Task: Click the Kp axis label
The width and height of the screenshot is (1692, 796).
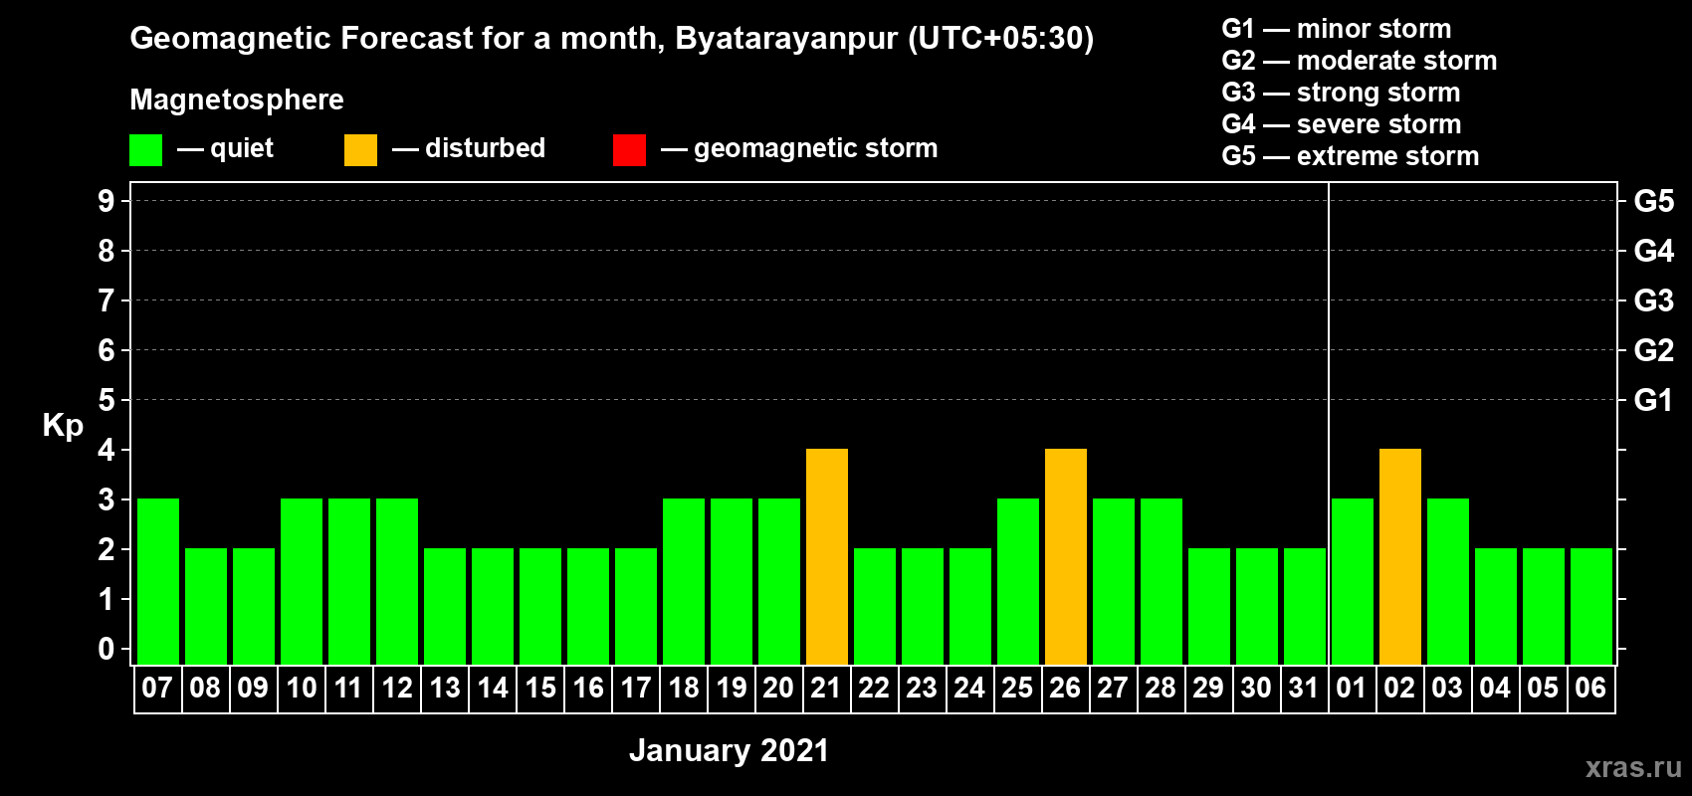Action: (63, 426)
